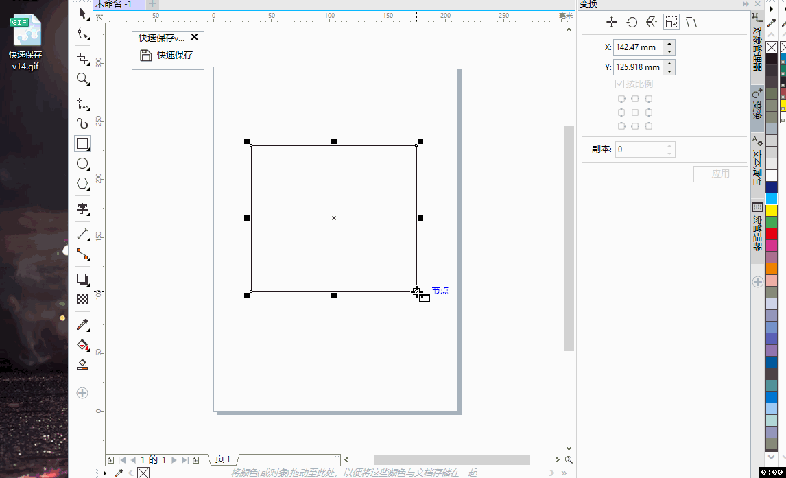The width and height of the screenshot is (786, 478).
Task: Switch transform docker to Position mode
Action: coord(612,22)
